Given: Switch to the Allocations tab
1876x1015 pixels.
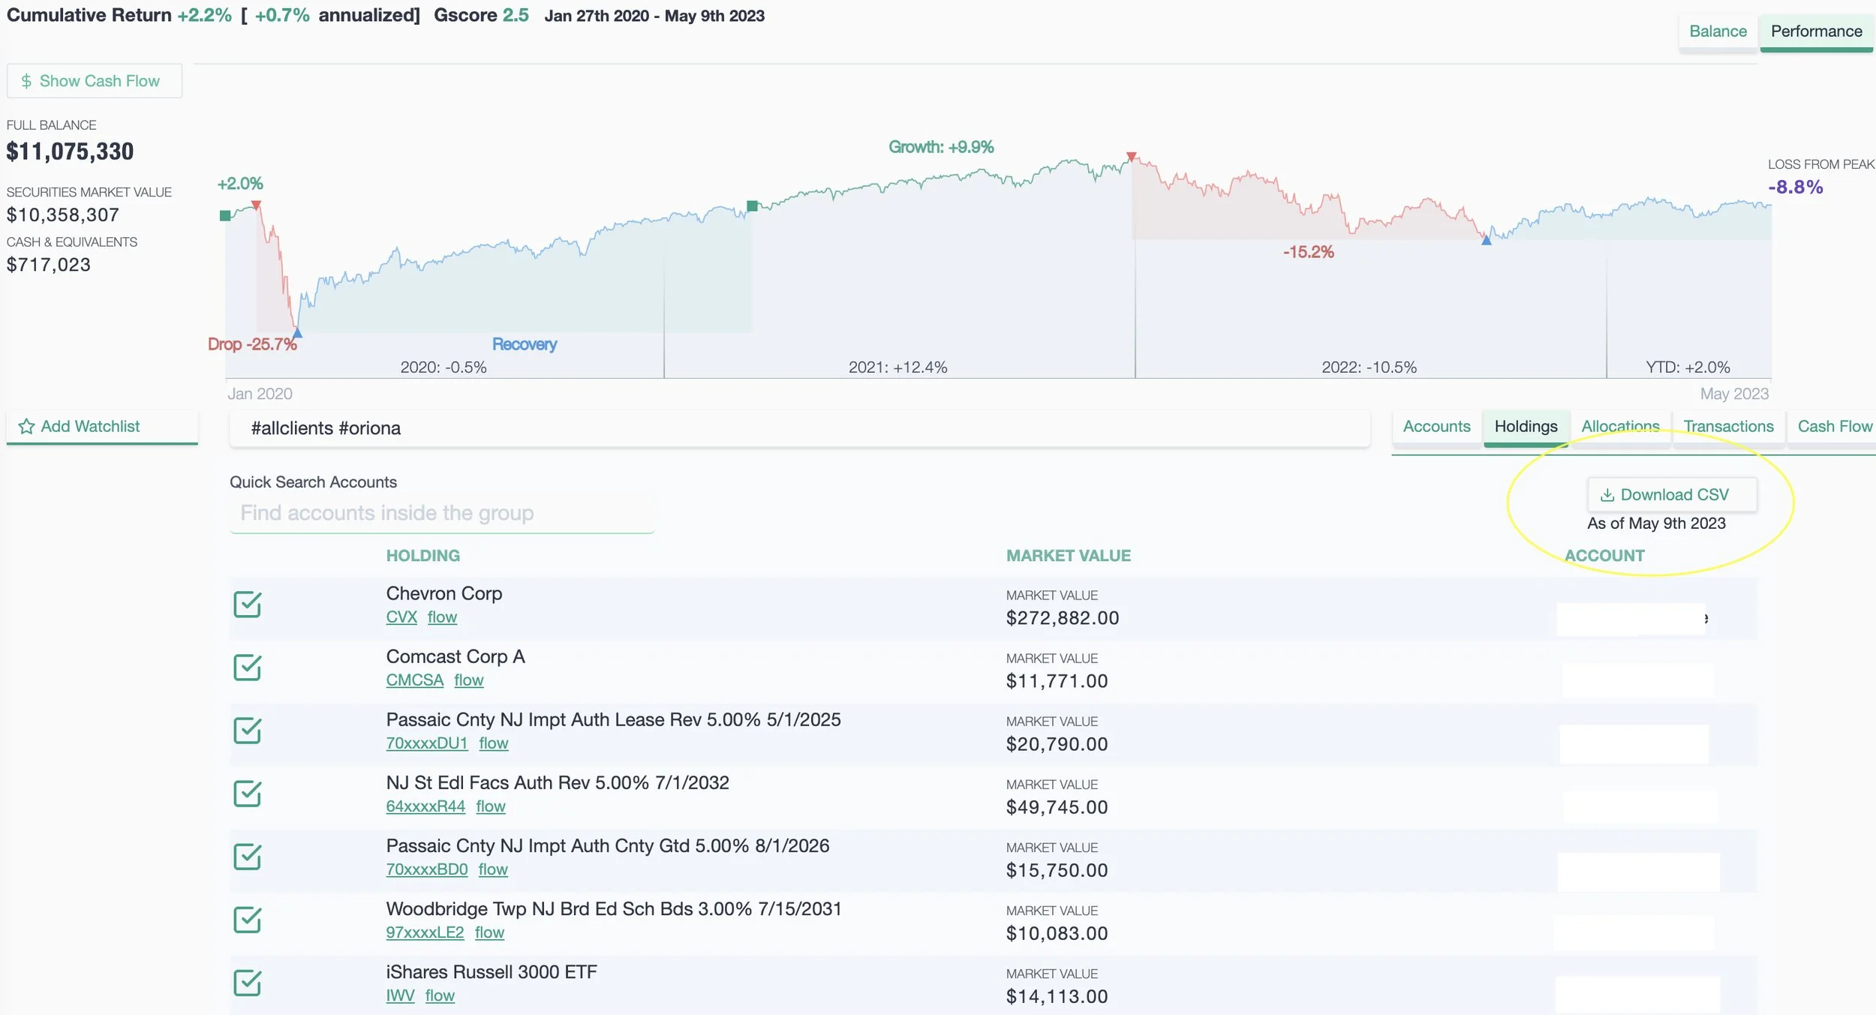Looking at the screenshot, I should pyautogui.click(x=1619, y=426).
